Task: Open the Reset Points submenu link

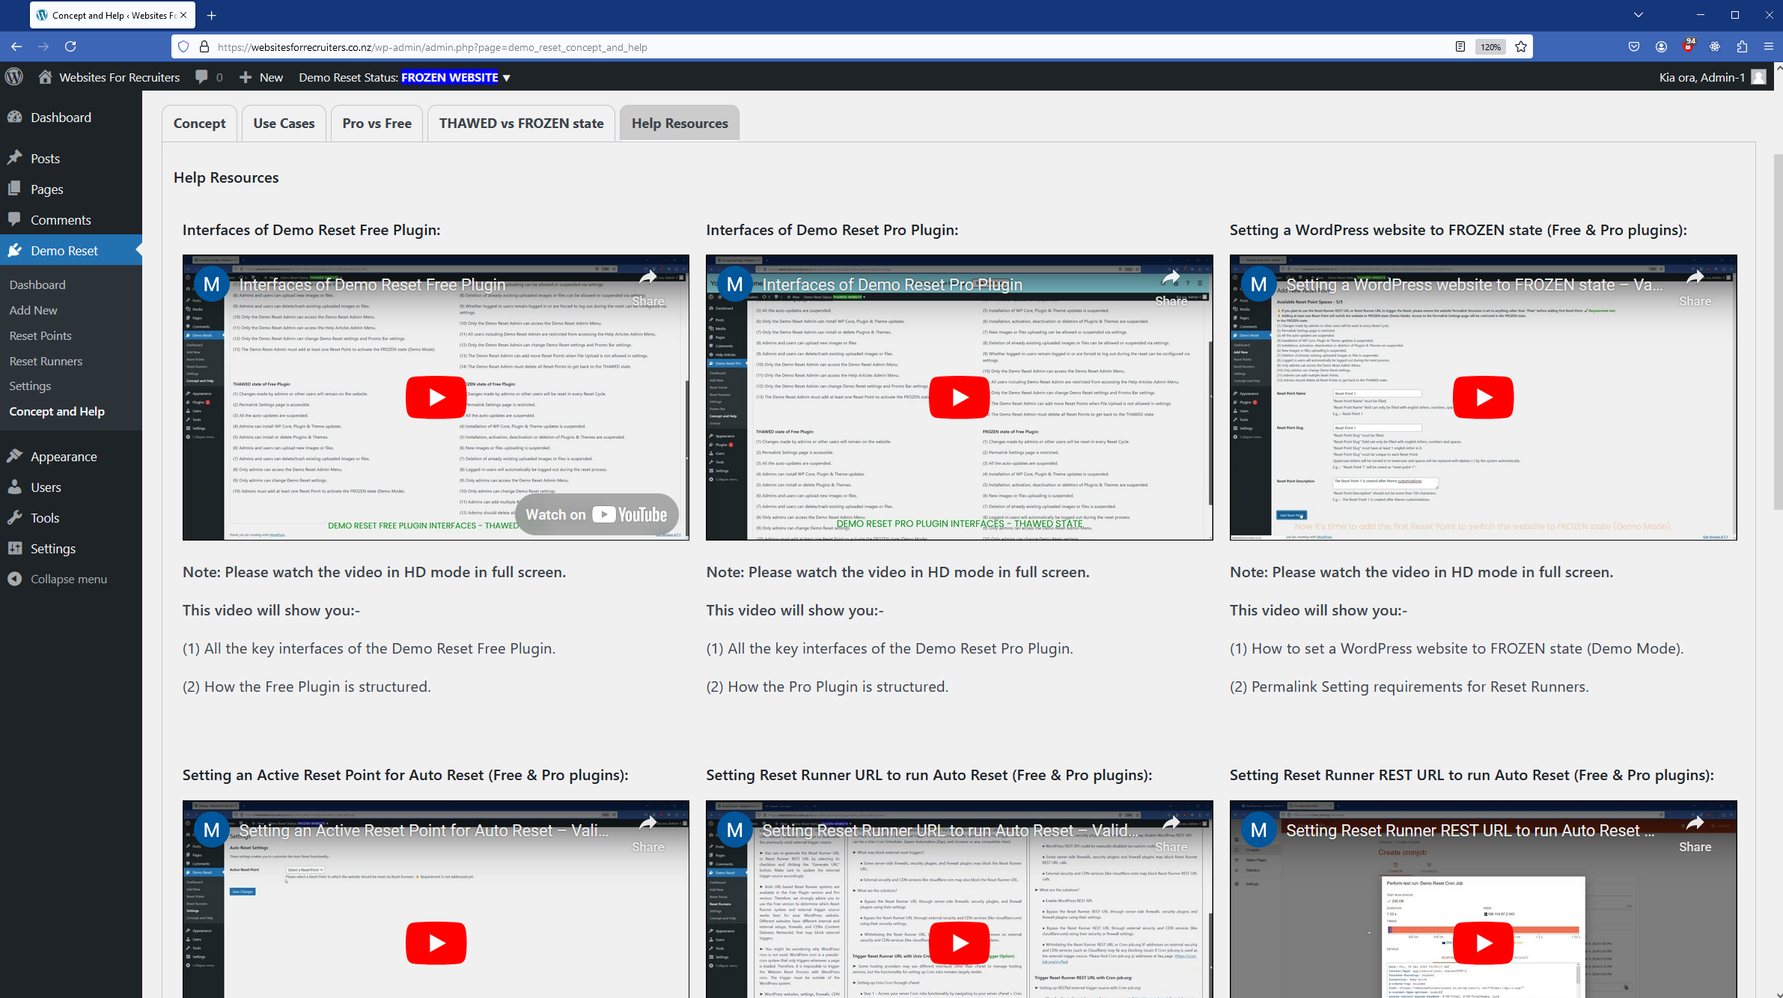Action: pyautogui.click(x=40, y=335)
